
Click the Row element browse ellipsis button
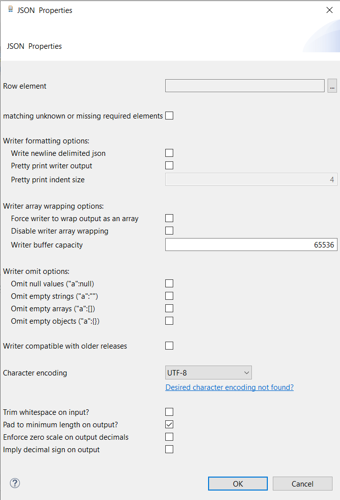(x=332, y=86)
